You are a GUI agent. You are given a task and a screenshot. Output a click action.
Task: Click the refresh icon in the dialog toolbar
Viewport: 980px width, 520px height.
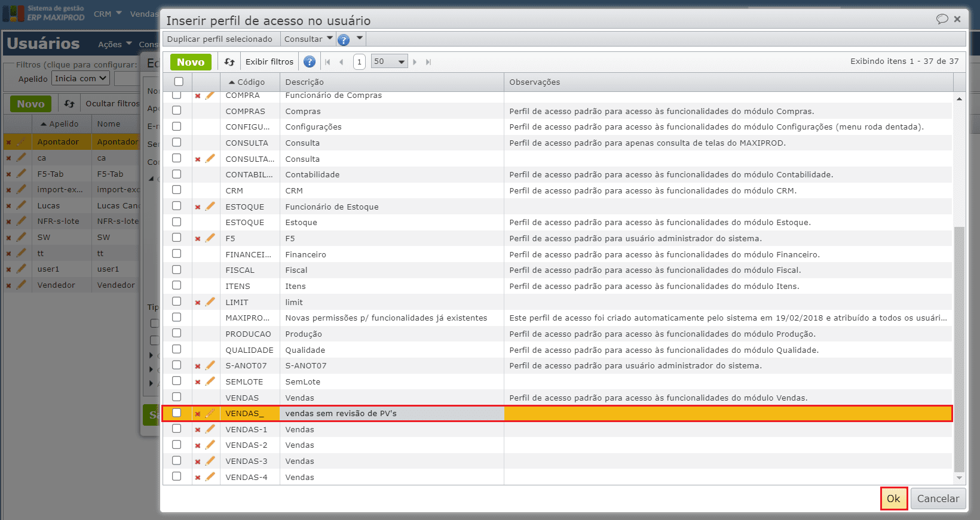(229, 62)
